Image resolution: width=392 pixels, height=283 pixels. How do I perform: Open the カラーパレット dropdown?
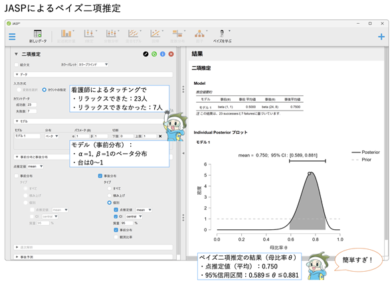click(x=93, y=64)
